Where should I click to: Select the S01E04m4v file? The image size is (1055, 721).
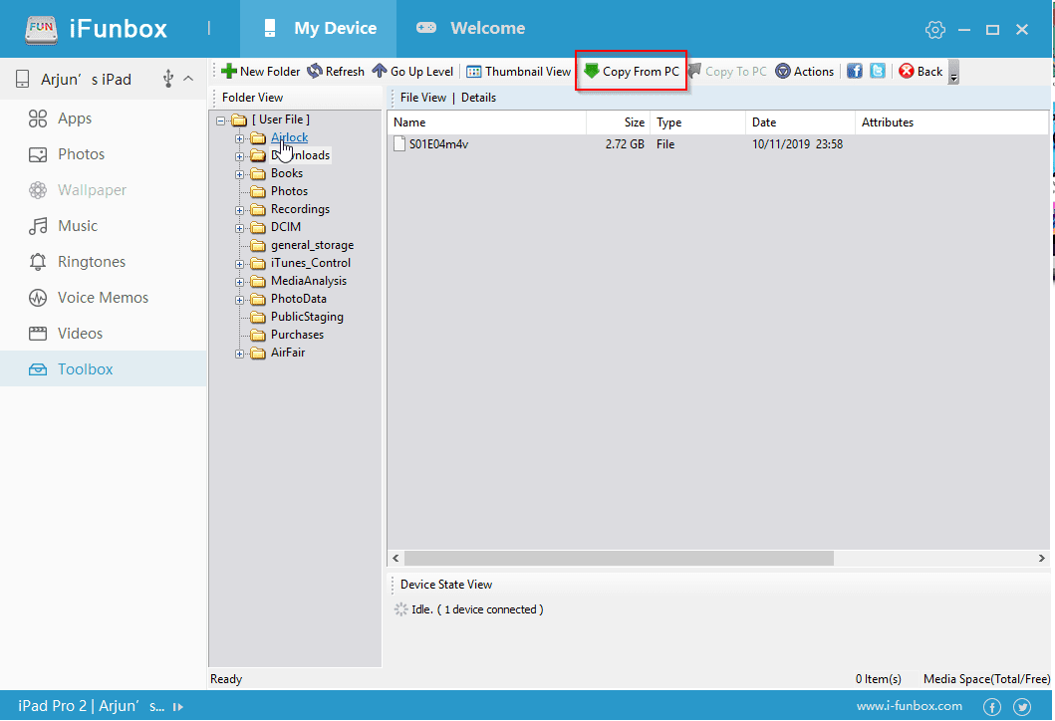click(x=438, y=144)
